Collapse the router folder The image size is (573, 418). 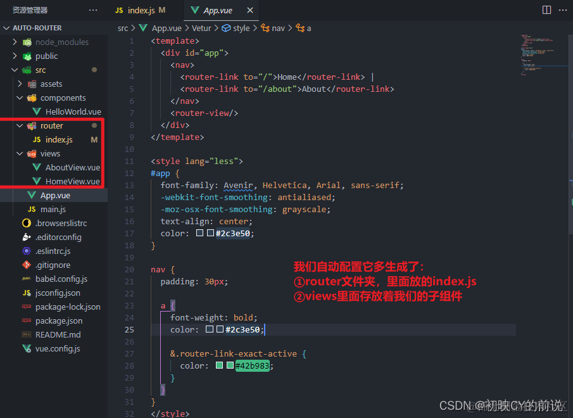pyautogui.click(x=20, y=125)
